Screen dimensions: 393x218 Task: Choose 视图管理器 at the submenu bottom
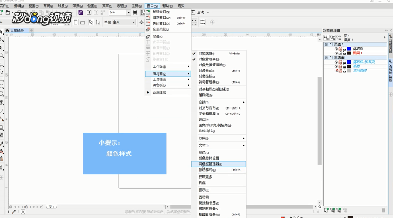pyautogui.click(x=218, y=214)
